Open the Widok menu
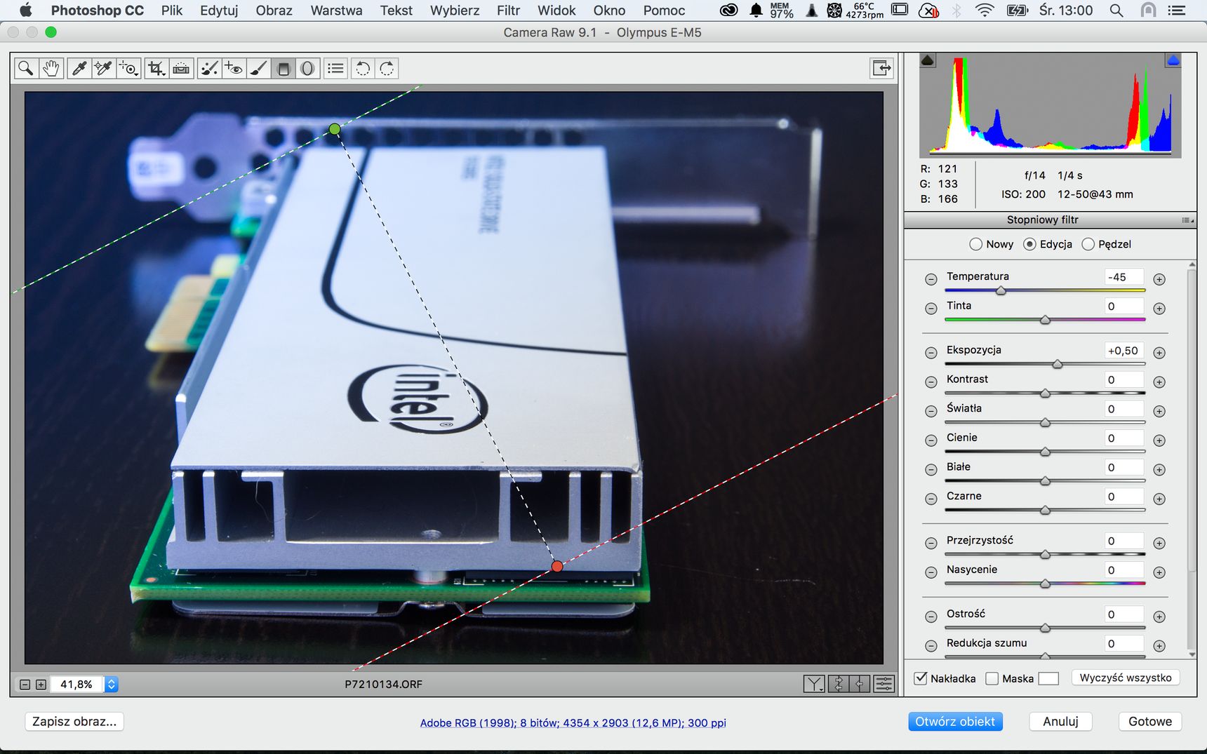The height and width of the screenshot is (754, 1207). [556, 11]
